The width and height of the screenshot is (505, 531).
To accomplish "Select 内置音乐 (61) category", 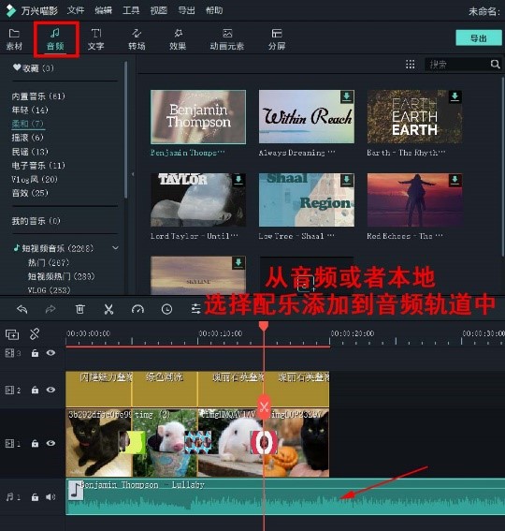I will pos(38,96).
